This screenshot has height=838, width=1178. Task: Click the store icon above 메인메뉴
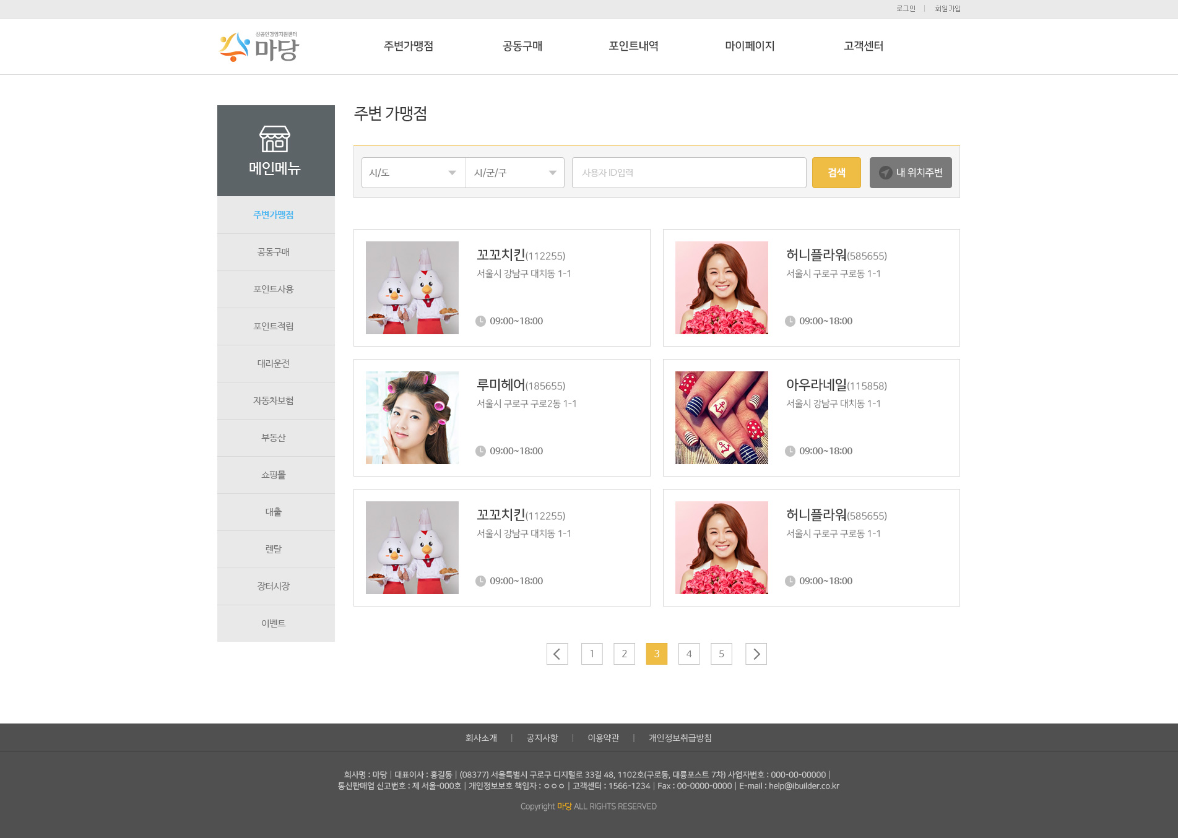click(x=275, y=139)
